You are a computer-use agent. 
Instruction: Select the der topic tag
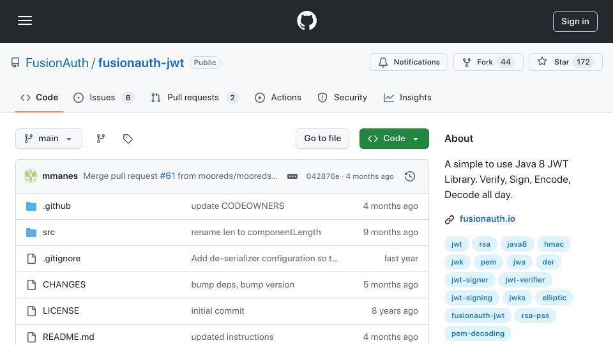(x=548, y=262)
